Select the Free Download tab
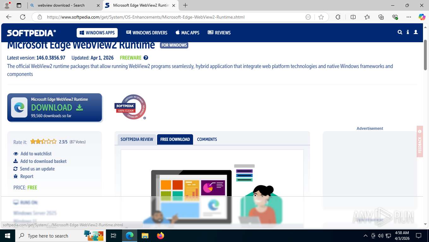Image resolution: width=429 pixels, height=242 pixels. 175,139
